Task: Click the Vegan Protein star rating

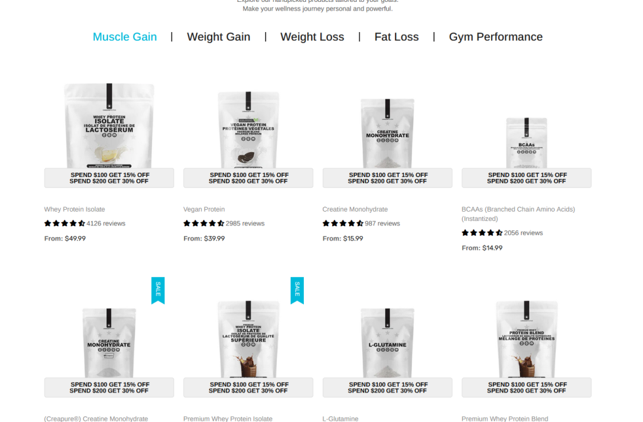Action: pos(204,224)
